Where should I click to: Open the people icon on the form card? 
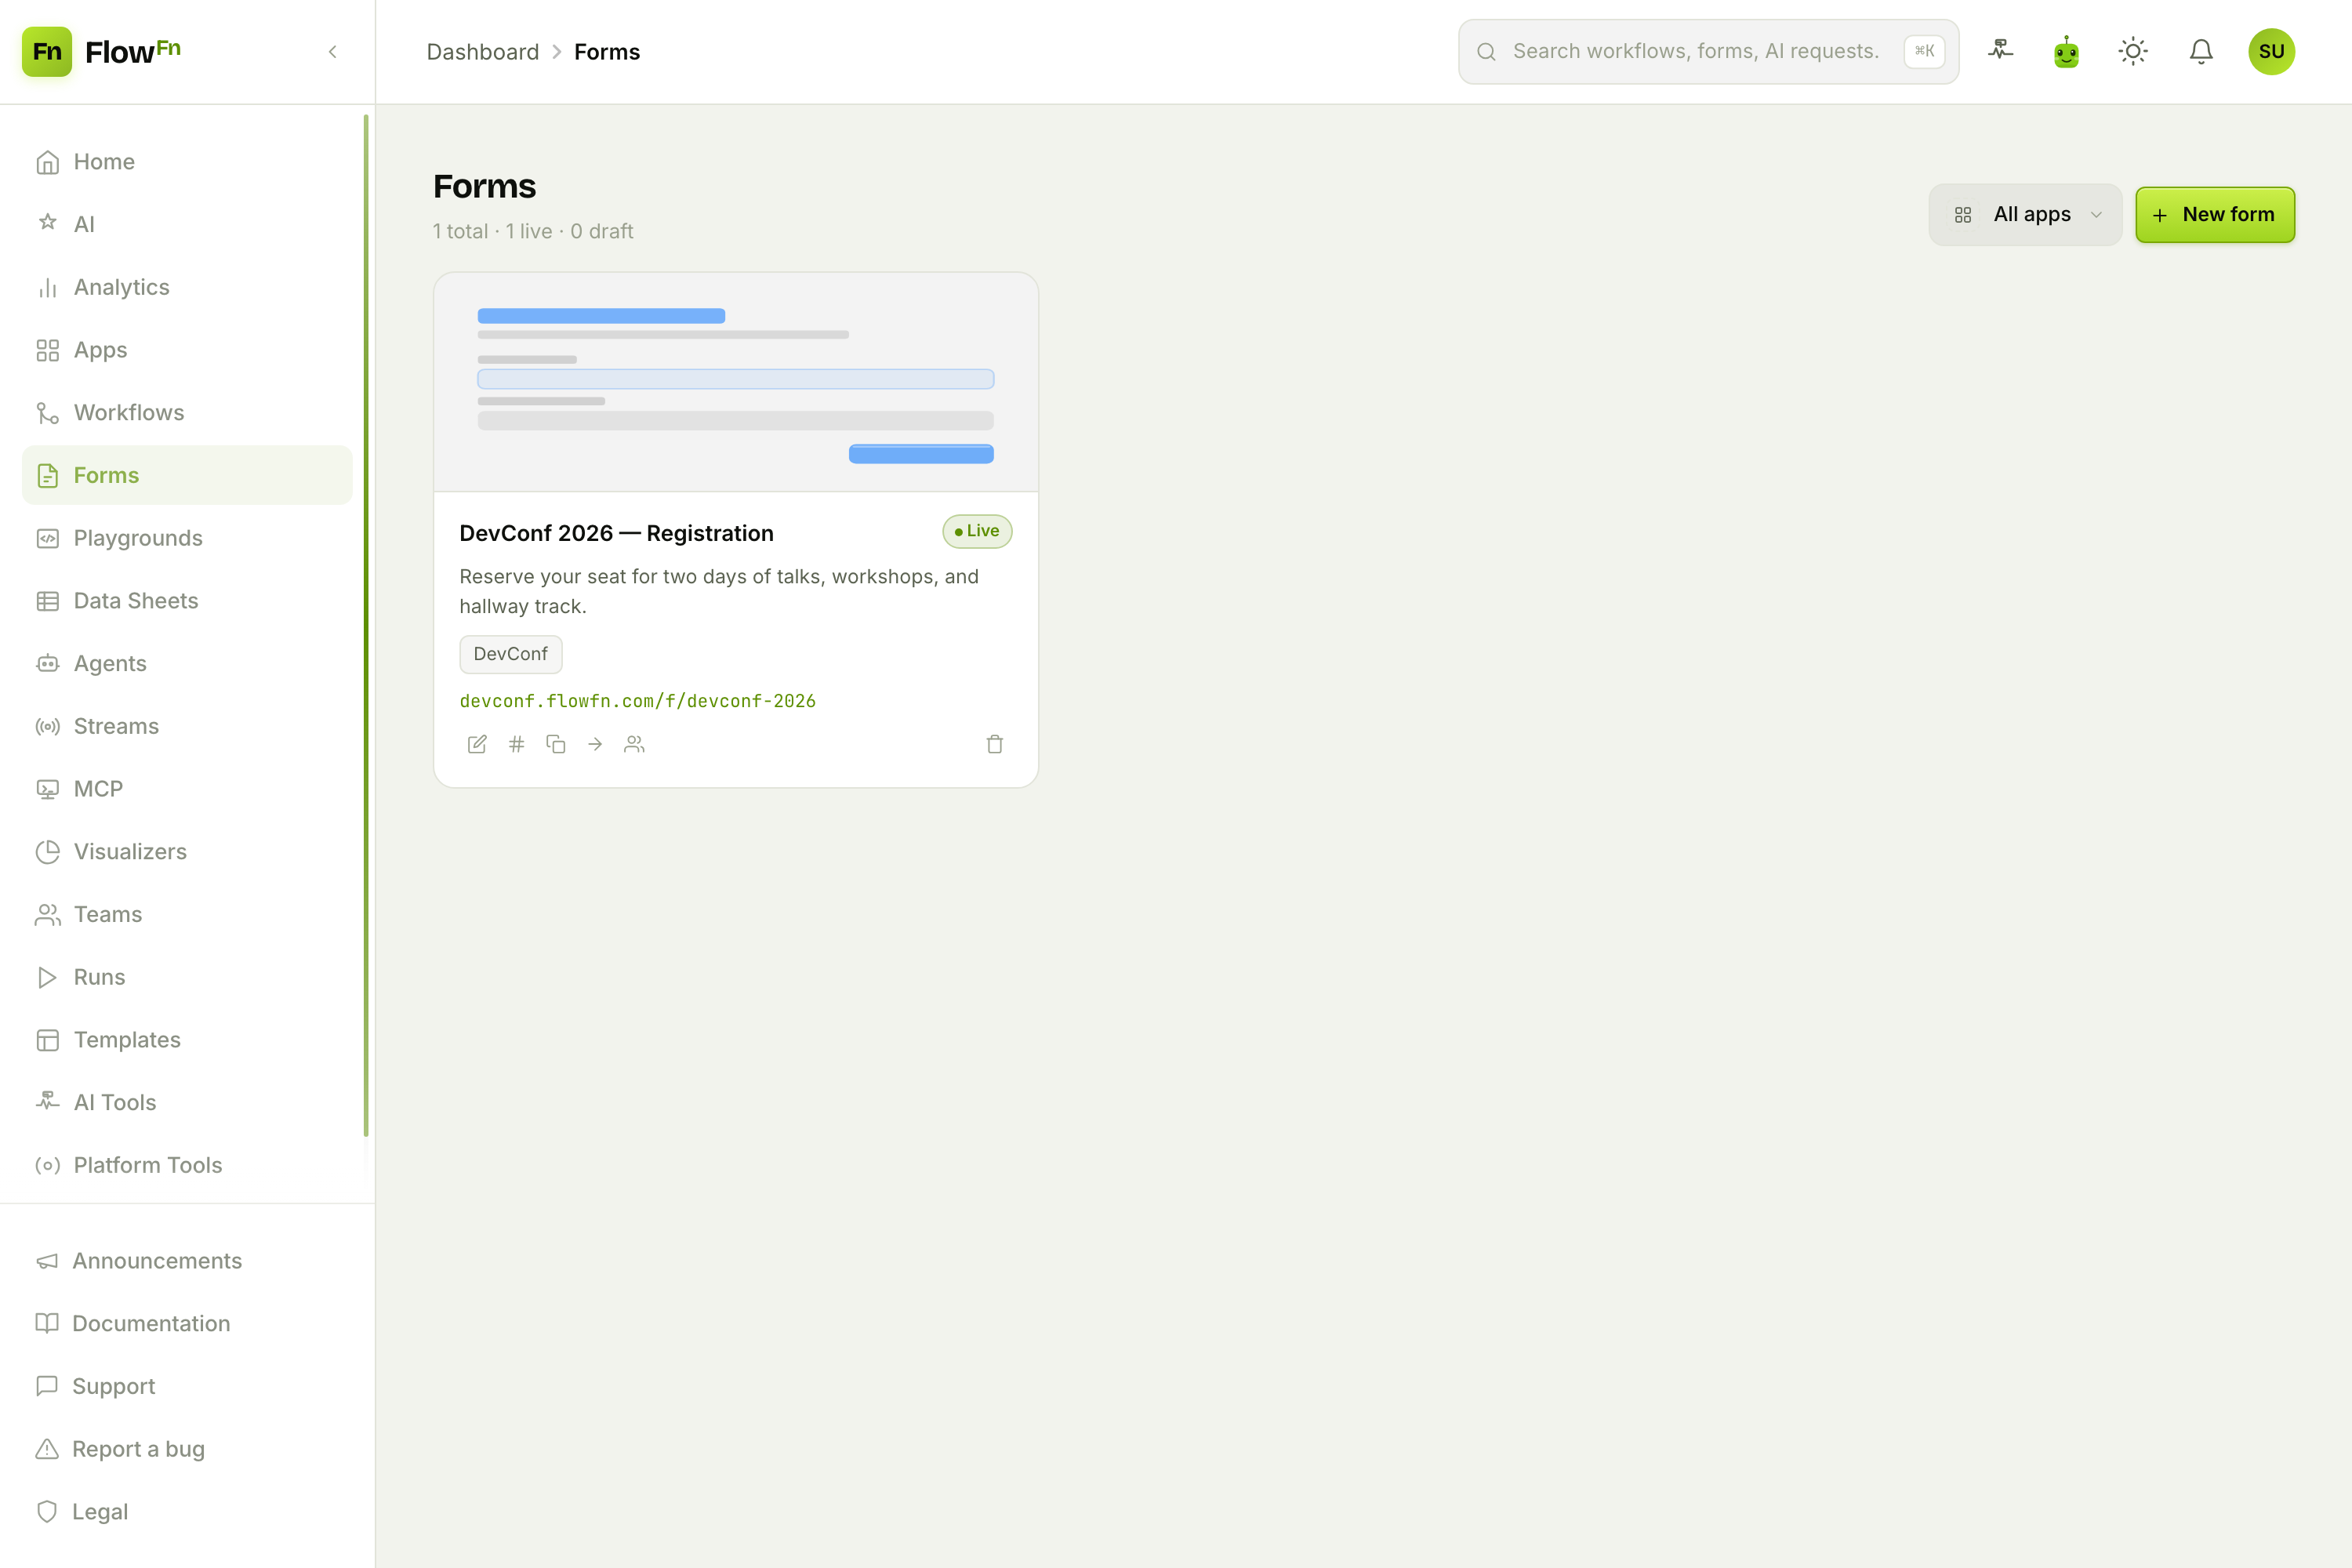pos(634,744)
